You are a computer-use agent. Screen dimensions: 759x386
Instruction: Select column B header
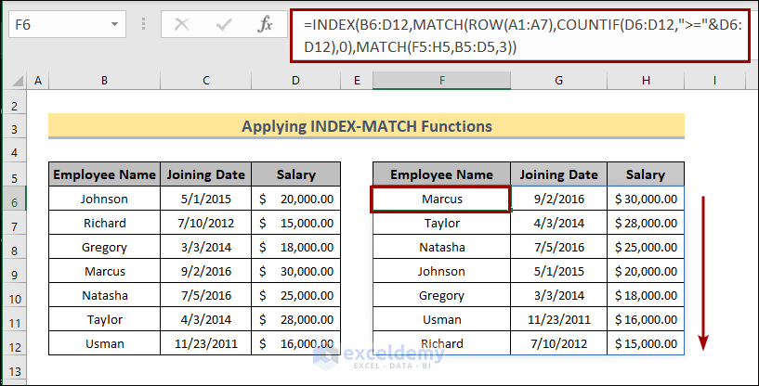click(104, 82)
